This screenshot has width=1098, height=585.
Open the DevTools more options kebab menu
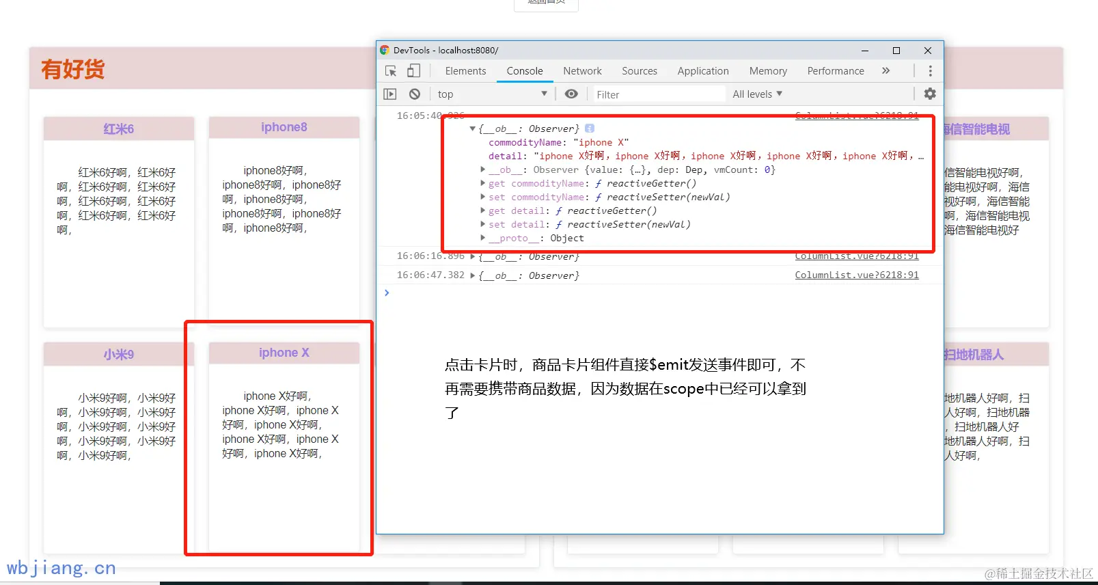(930, 71)
